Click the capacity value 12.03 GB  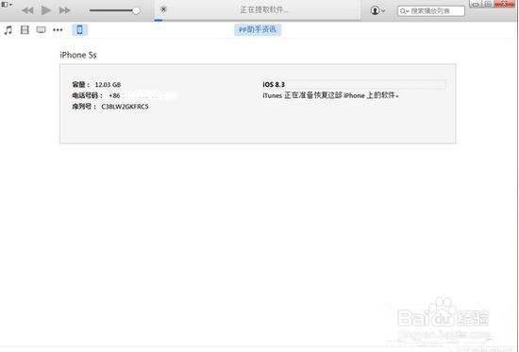tap(108, 85)
